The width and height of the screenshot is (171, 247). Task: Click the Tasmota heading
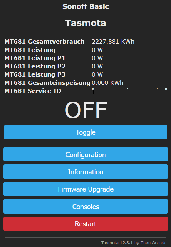(86, 23)
